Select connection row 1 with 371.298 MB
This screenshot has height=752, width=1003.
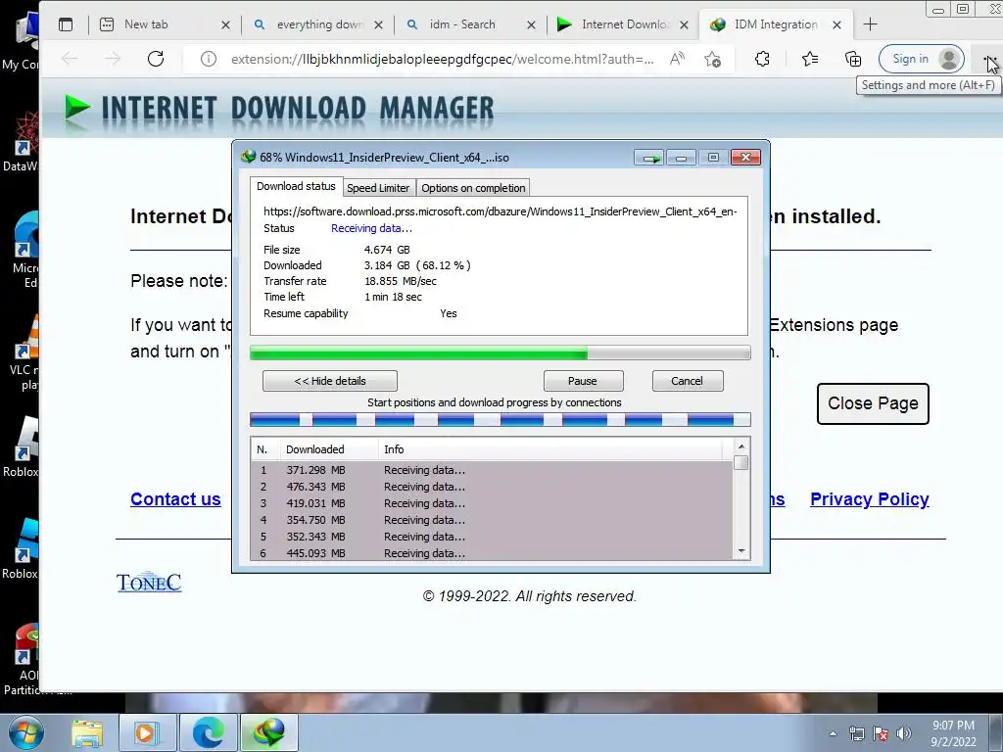[492, 470]
